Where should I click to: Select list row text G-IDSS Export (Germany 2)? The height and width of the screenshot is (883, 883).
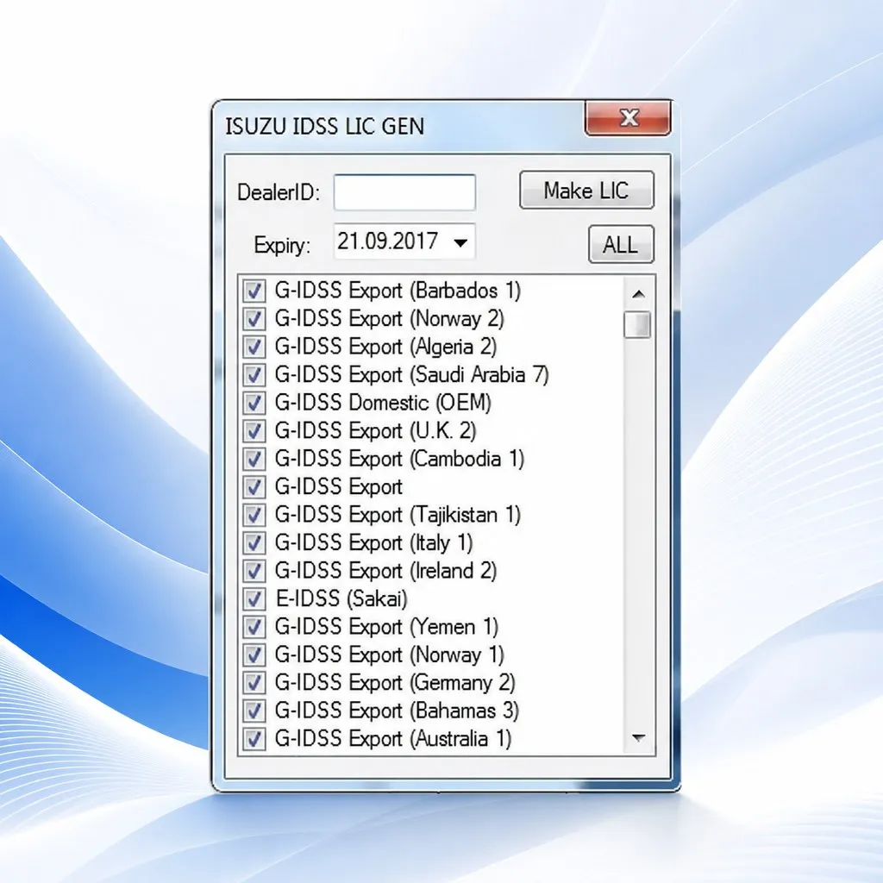[x=395, y=683]
